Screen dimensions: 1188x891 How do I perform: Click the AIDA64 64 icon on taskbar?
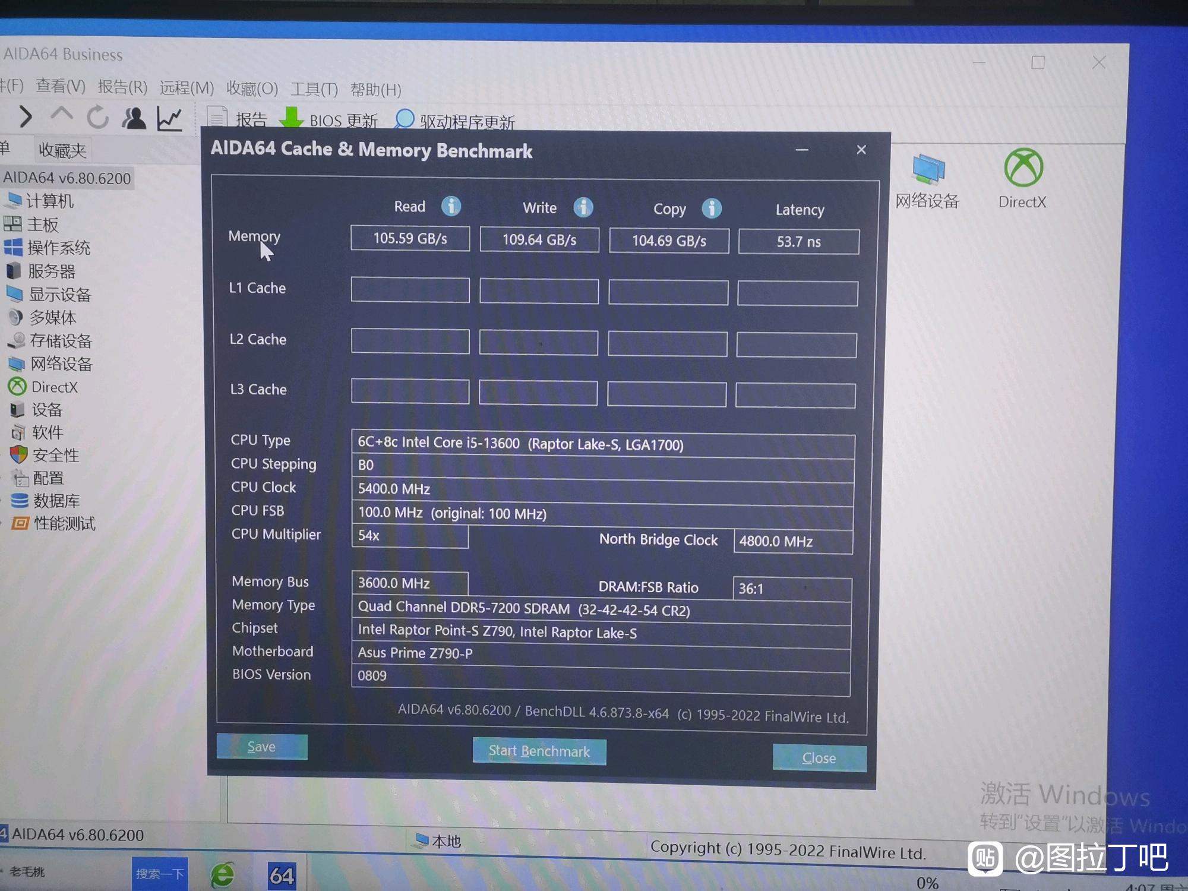(282, 876)
